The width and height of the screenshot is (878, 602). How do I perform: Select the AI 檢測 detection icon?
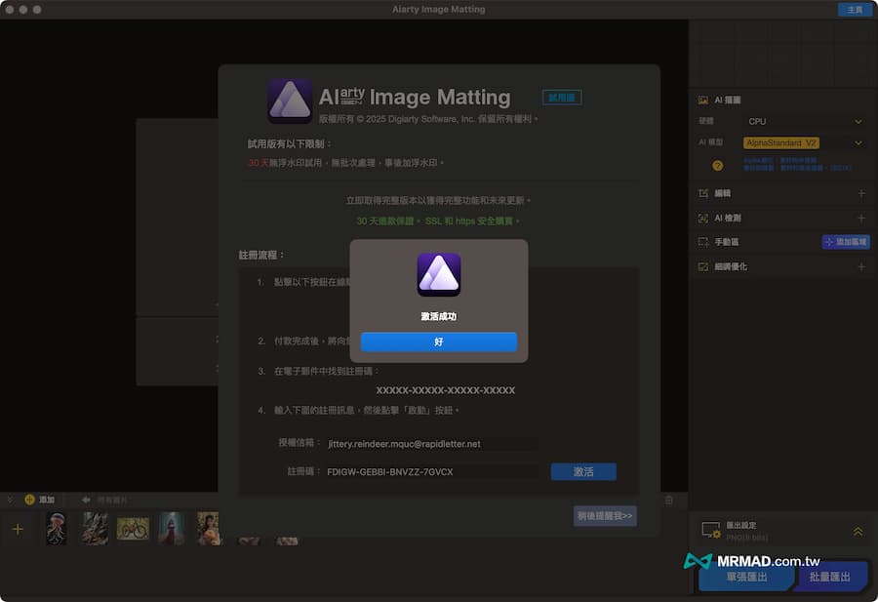point(701,216)
